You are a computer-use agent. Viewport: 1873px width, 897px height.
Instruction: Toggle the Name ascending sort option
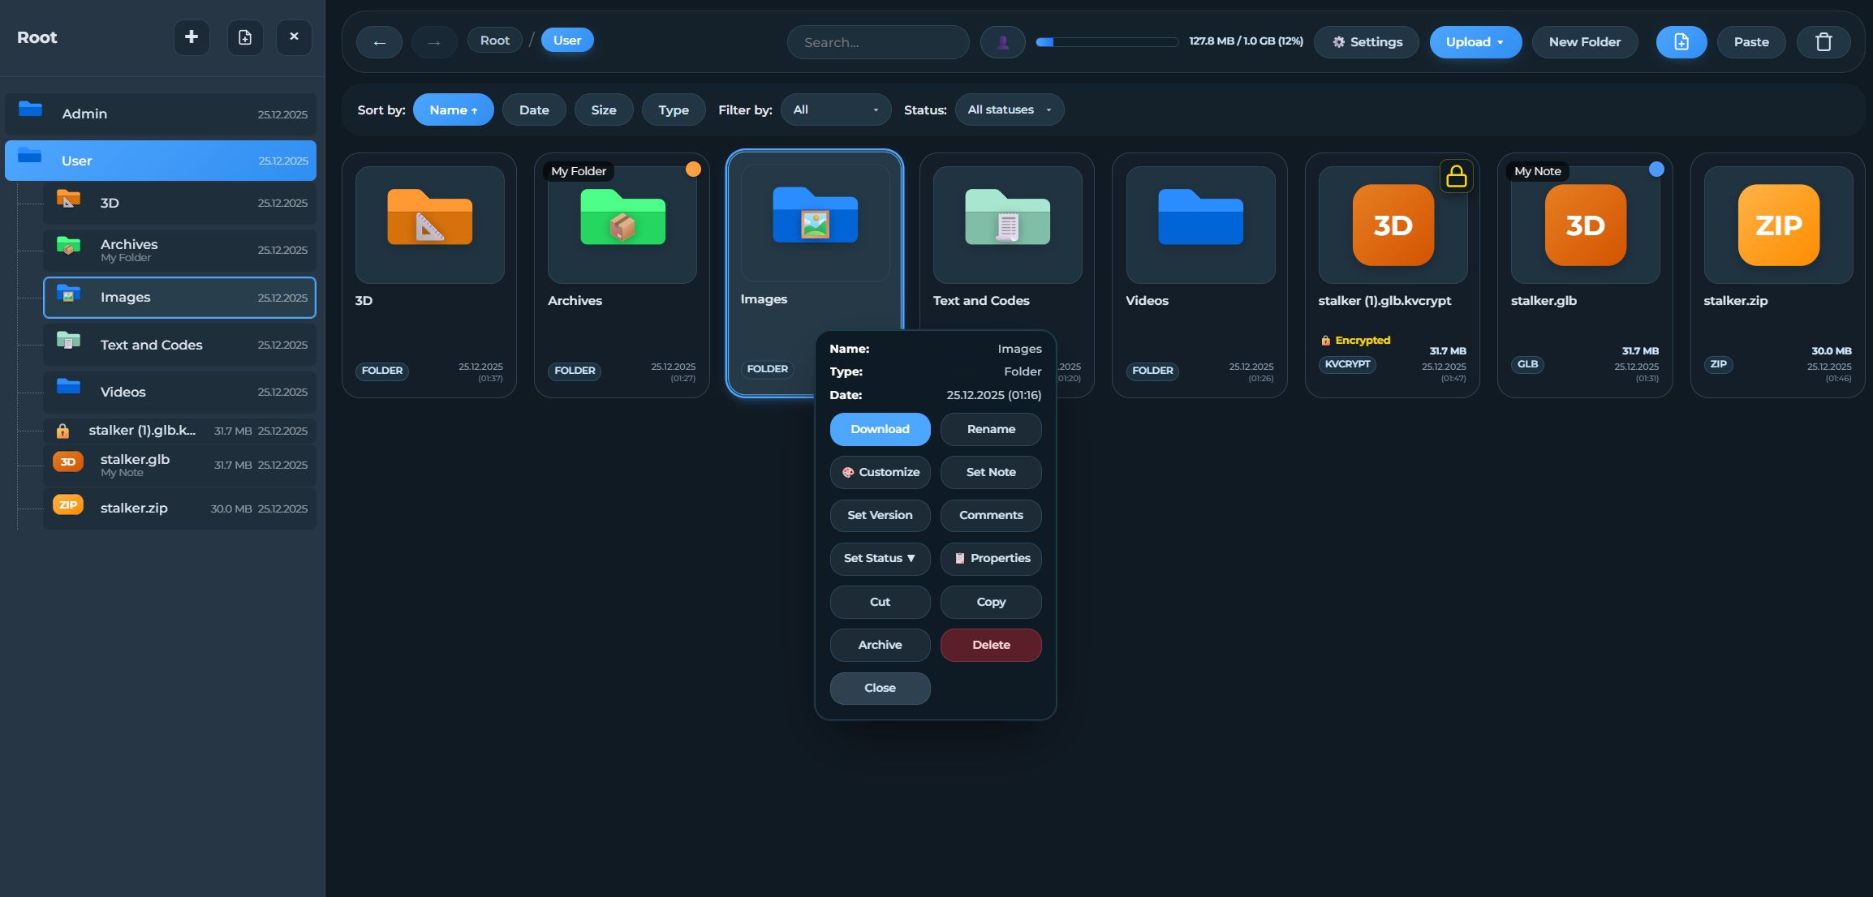453,109
